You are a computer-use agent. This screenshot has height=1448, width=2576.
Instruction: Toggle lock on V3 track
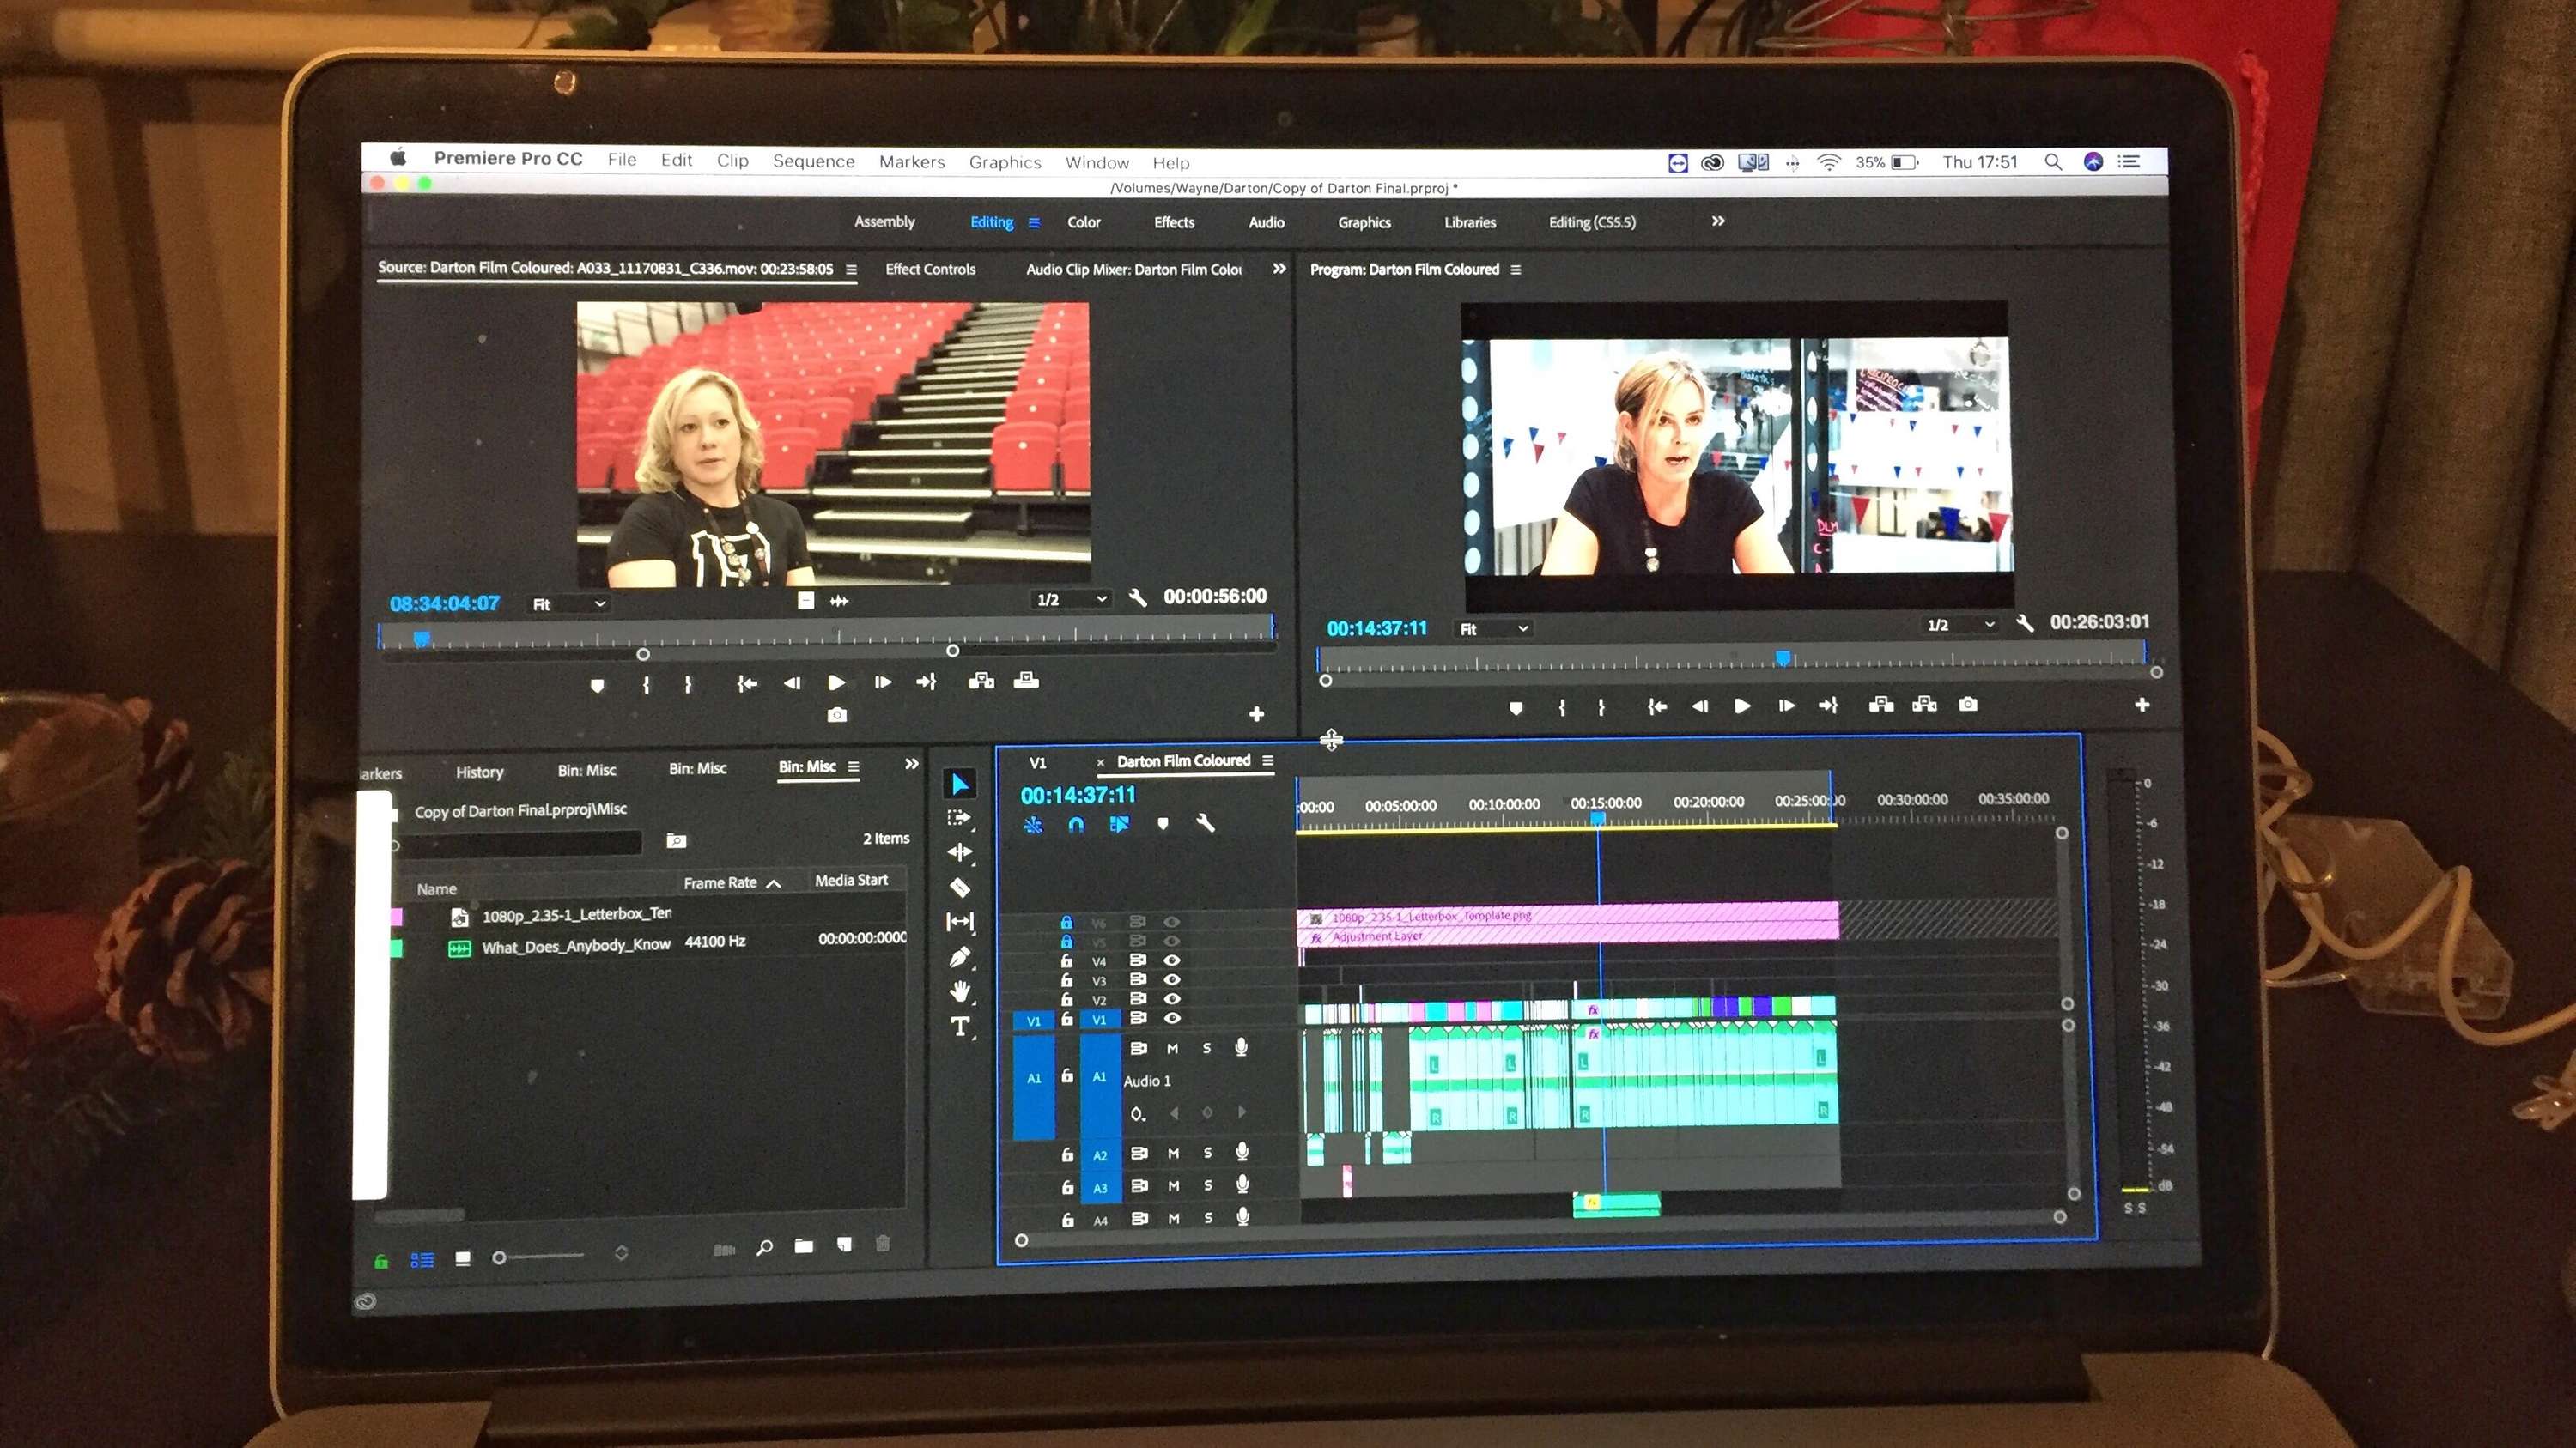click(x=1066, y=979)
